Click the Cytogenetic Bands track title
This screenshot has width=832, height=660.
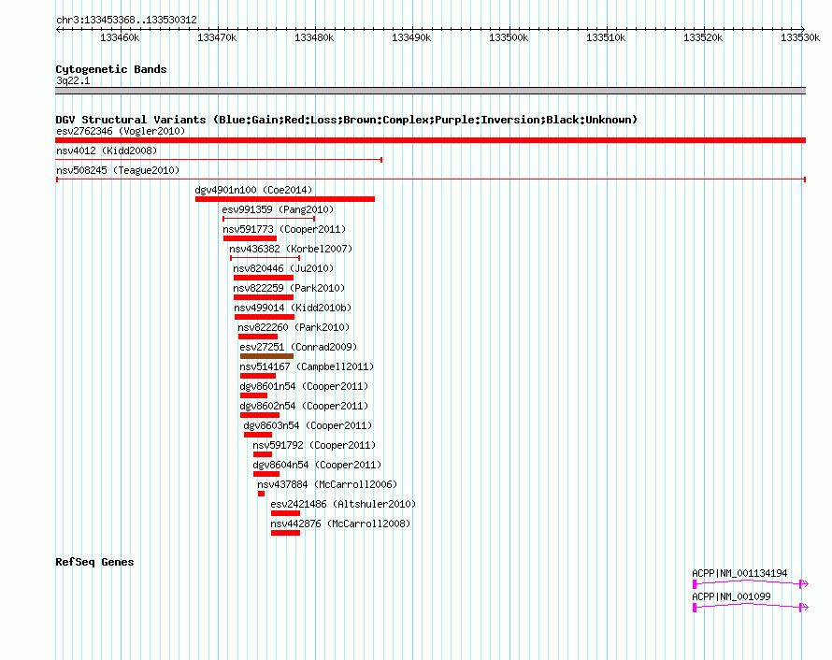pos(111,69)
